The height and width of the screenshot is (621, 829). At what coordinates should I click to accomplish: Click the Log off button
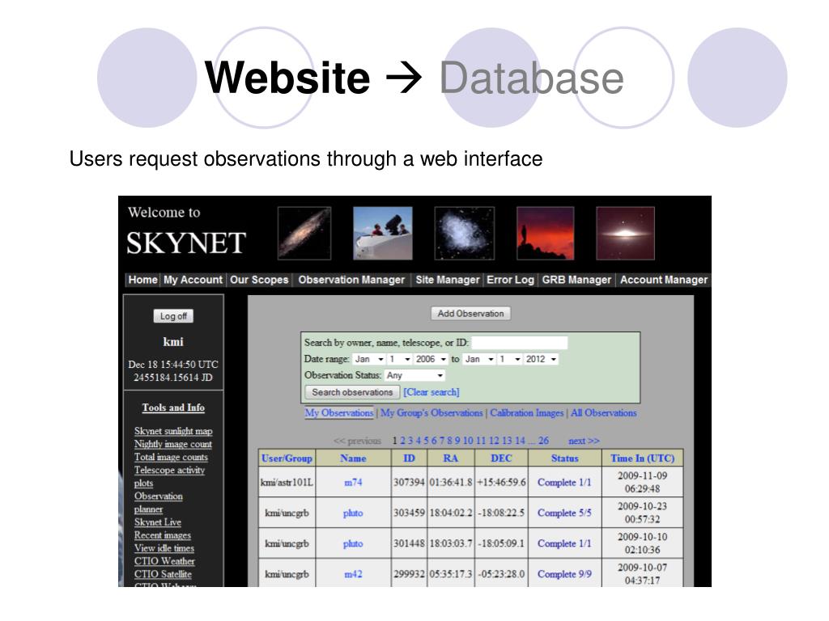[173, 316]
